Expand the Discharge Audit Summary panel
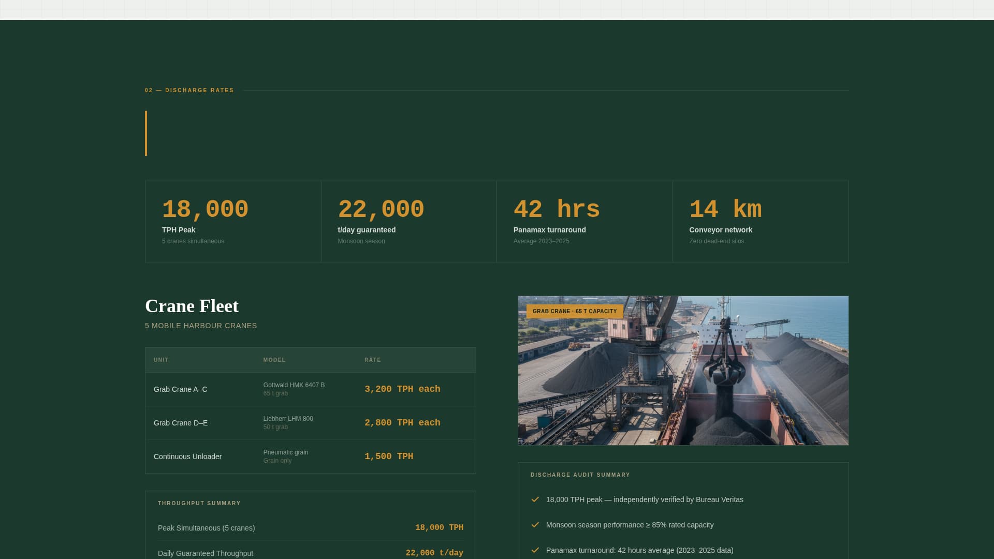This screenshot has height=559, width=994. [579, 475]
